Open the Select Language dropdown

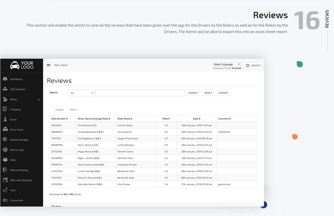point(227,64)
